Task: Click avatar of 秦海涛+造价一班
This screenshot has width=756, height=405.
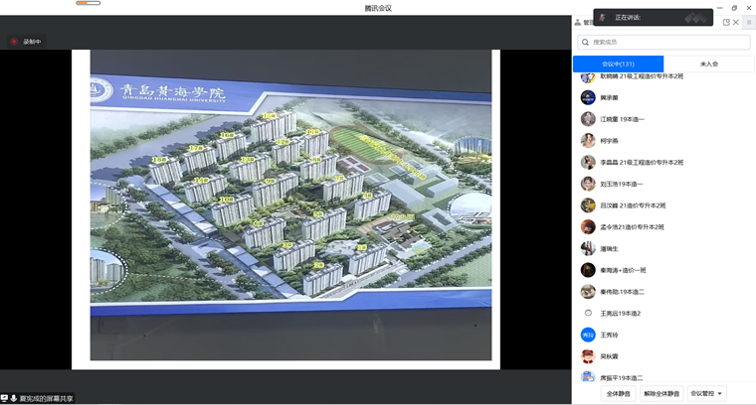Action: pyautogui.click(x=588, y=270)
